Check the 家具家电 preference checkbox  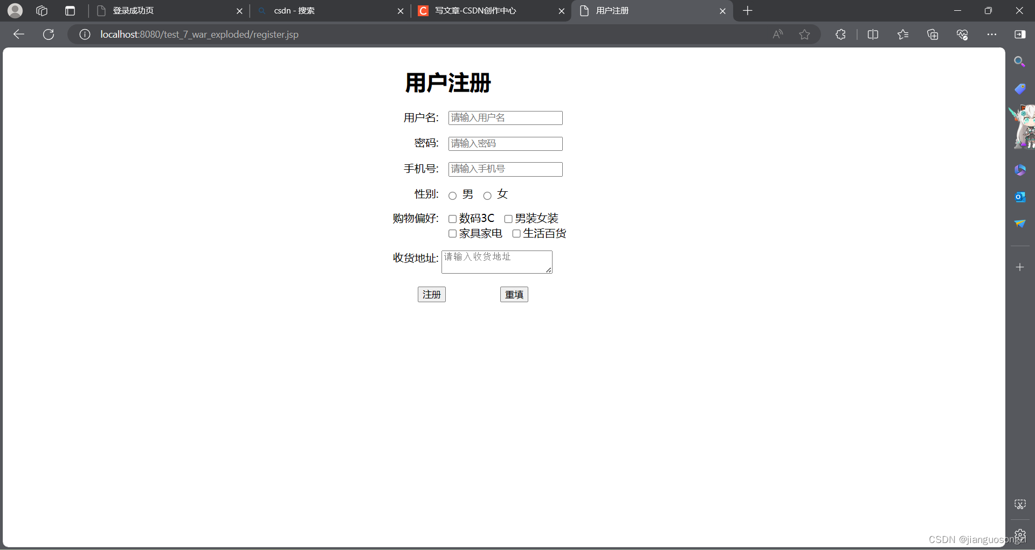(x=453, y=233)
